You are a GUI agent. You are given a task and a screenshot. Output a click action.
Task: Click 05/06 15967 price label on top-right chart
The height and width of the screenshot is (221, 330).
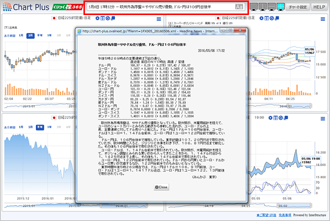point(310,51)
